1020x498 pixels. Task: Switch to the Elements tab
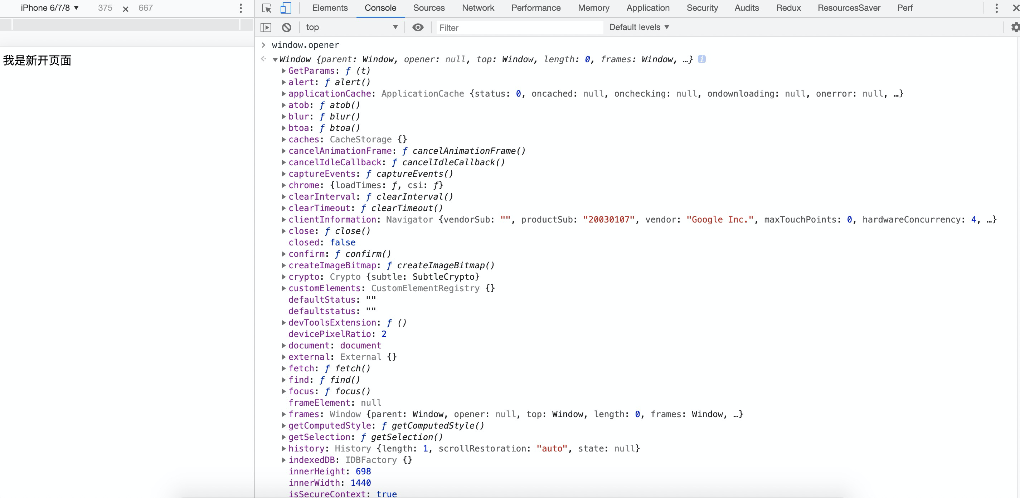pyautogui.click(x=330, y=8)
